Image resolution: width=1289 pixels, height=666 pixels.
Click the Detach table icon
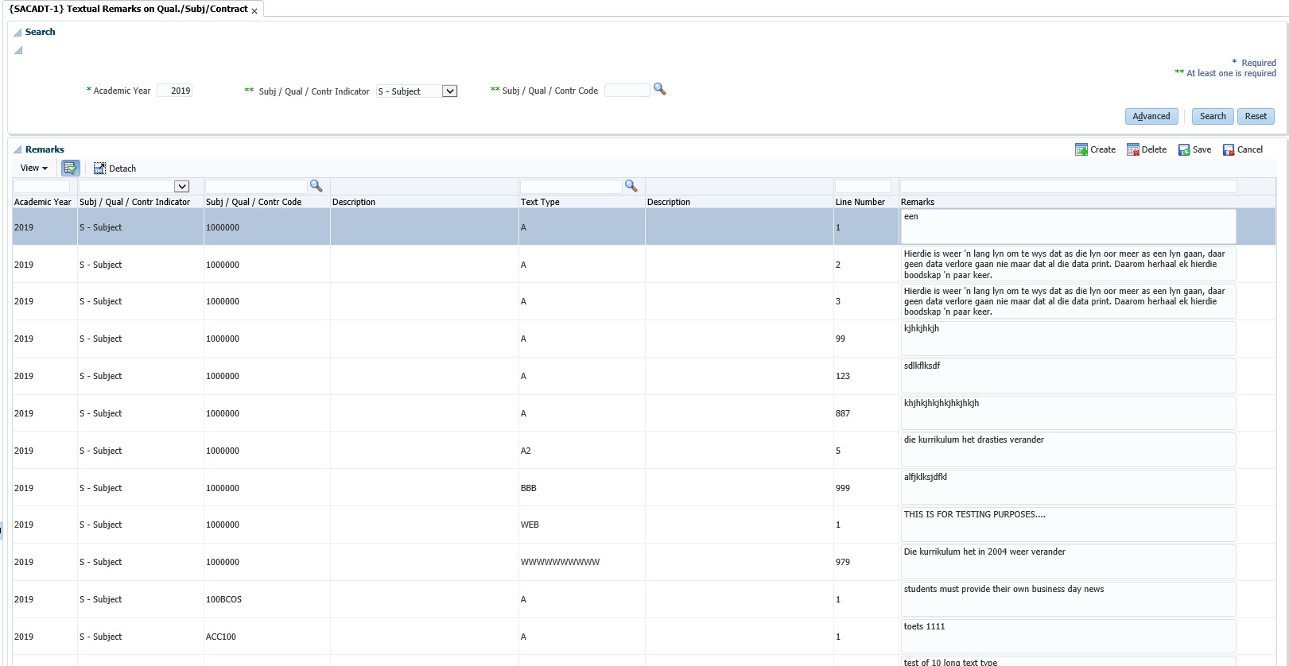[x=99, y=168]
